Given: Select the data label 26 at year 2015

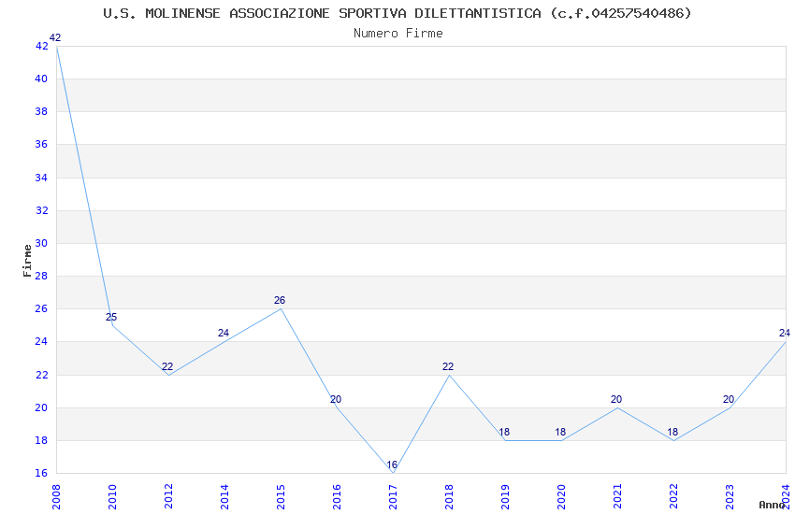Looking at the screenshot, I should coord(280,300).
